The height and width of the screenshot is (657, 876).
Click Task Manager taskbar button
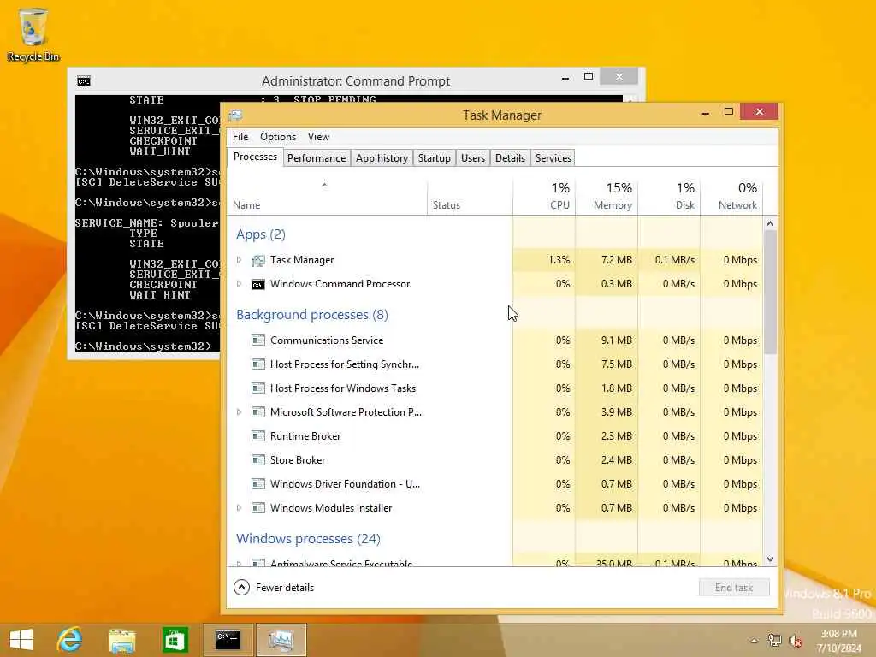(x=281, y=640)
